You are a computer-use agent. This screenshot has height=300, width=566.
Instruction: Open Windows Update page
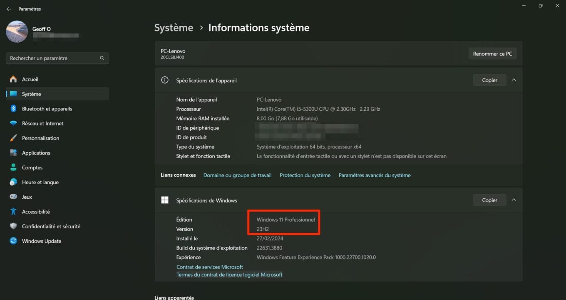pyautogui.click(x=57, y=241)
